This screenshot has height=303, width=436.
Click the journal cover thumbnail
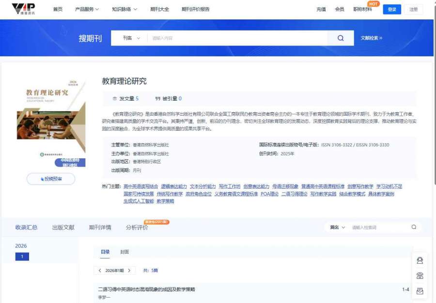[51, 123]
